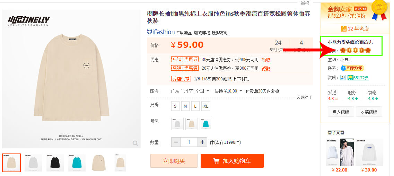Select size XL option
Image resolution: width=394 pixels, height=176 pixels.
(206, 106)
